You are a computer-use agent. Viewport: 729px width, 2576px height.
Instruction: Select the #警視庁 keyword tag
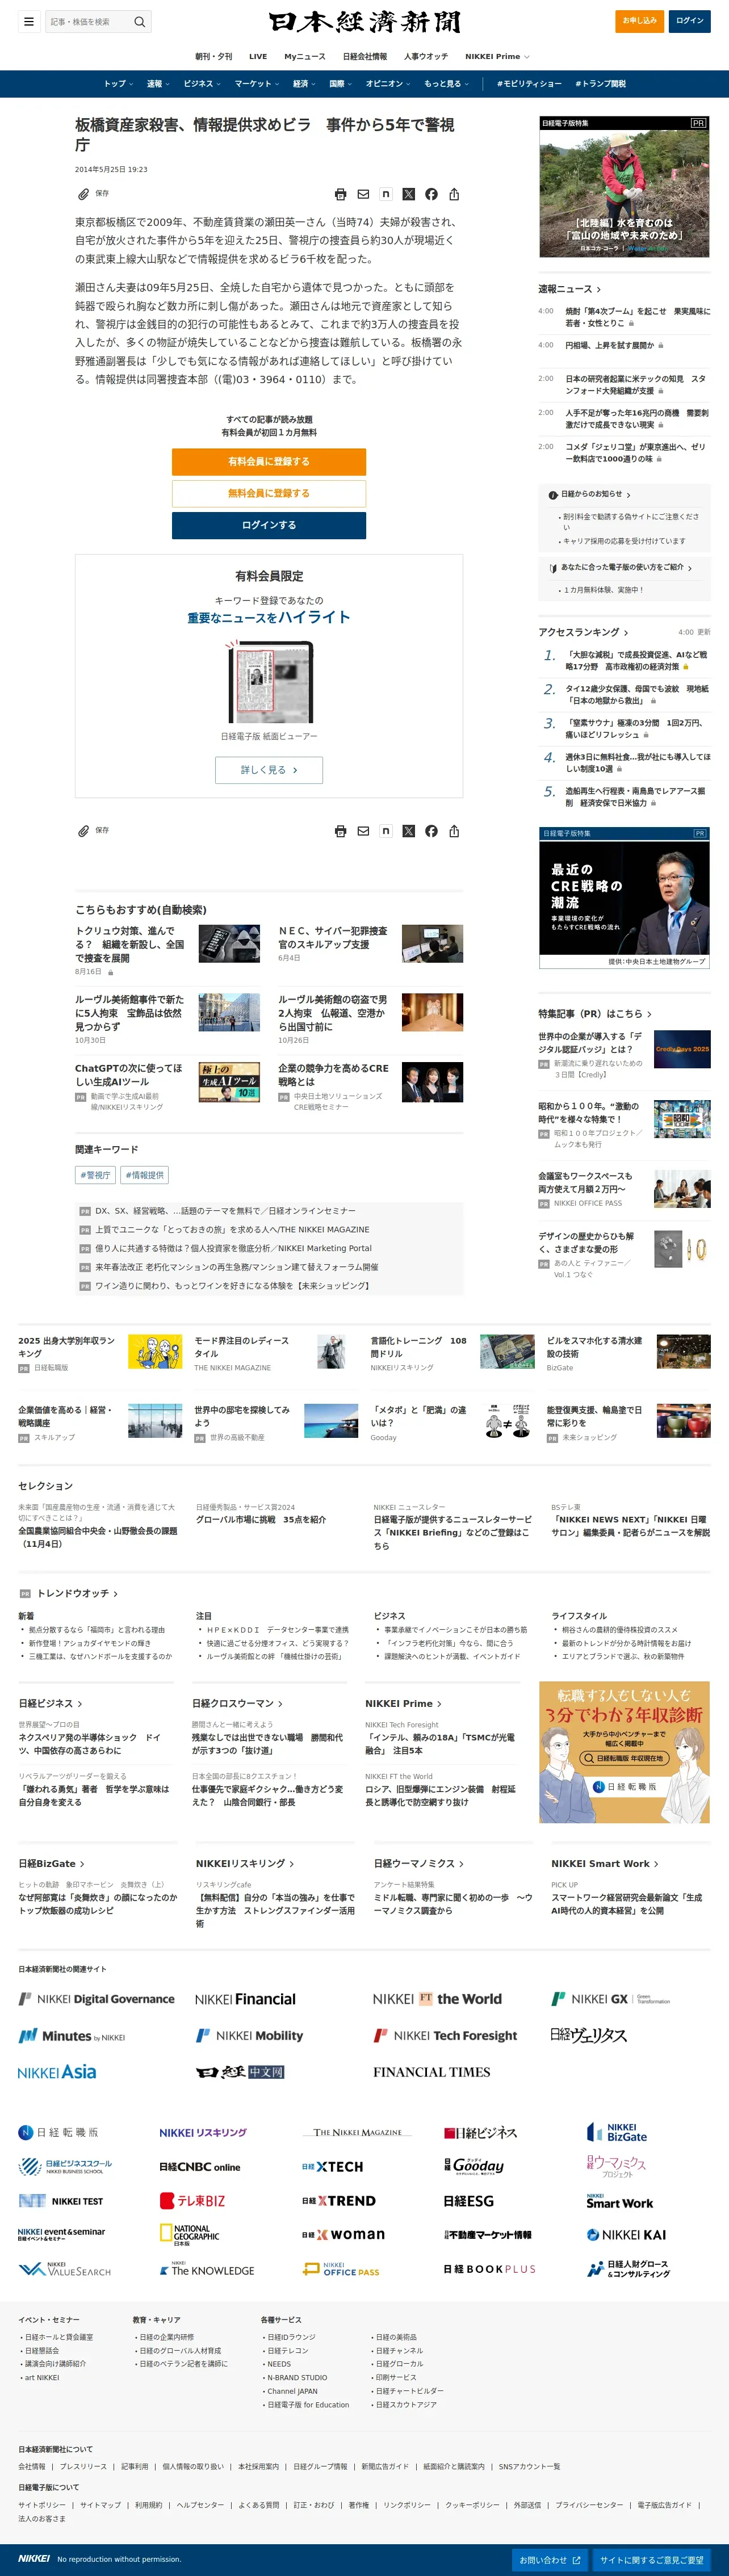coord(96,1175)
